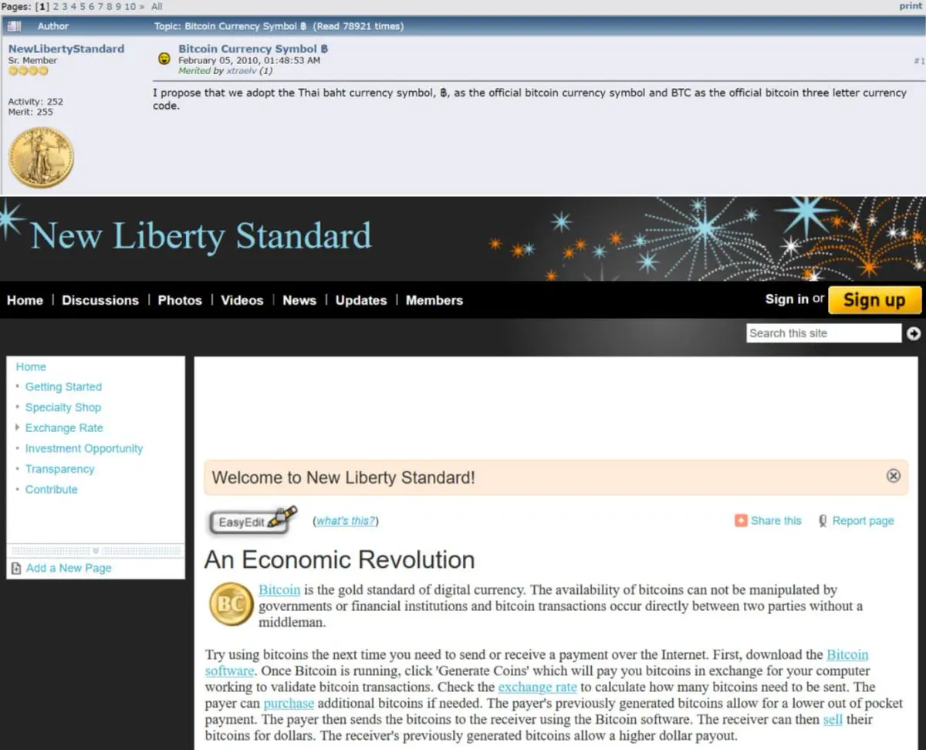
Task: Select Home in the left sidebar
Action: pos(31,367)
